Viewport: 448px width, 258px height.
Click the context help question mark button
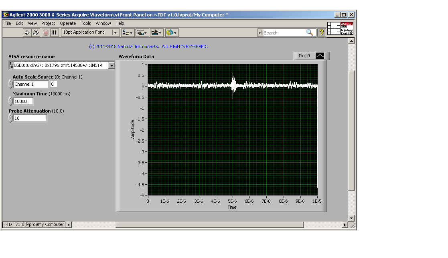322,32
